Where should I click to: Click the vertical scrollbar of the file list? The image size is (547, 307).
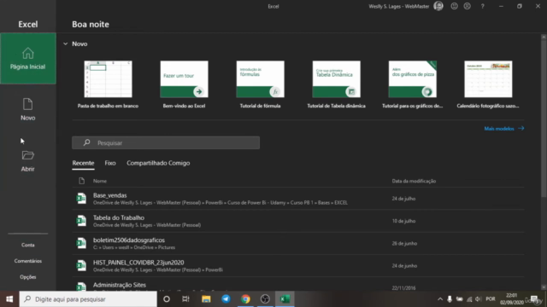tap(544, 119)
